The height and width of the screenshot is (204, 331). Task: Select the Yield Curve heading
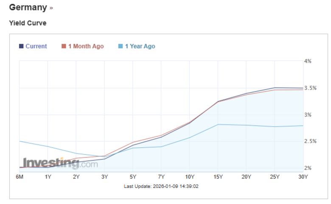tap(28, 23)
